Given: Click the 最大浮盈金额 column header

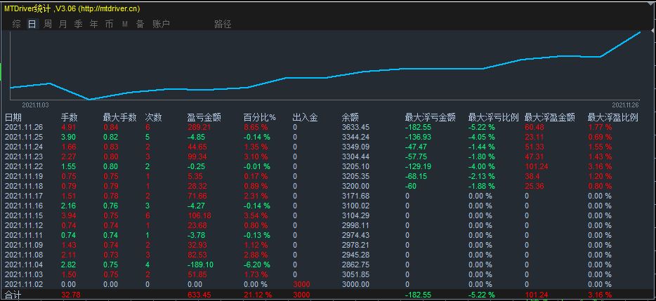Looking at the screenshot, I should 550,117.
